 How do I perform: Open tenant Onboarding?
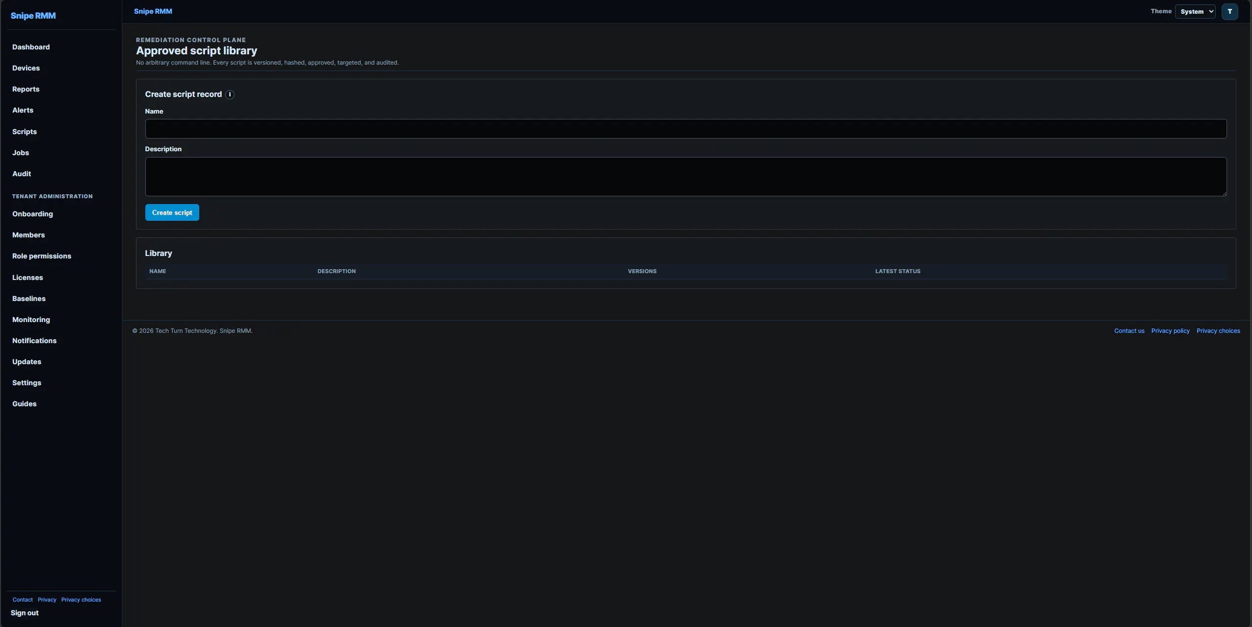[33, 214]
